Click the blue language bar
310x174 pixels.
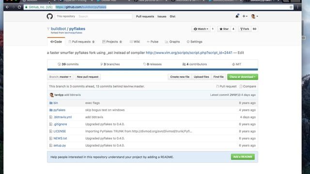pyautogui.click(x=153, y=70)
